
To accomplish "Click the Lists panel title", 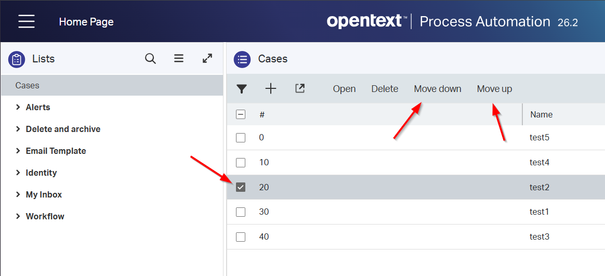I will pyautogui.click(x=44, y=59).
